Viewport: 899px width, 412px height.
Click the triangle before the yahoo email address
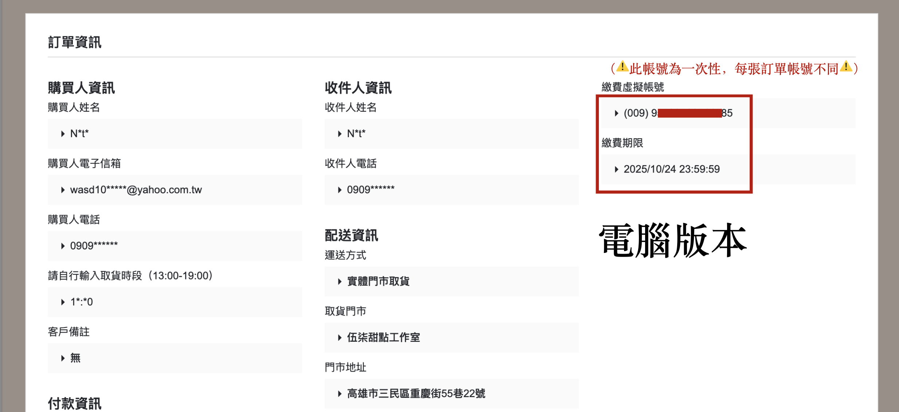[63, 190]
